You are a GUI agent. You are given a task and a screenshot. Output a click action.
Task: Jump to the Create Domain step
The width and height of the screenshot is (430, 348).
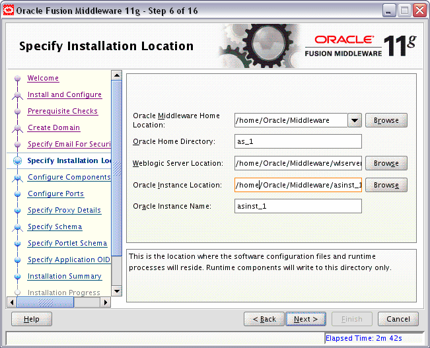54,127
